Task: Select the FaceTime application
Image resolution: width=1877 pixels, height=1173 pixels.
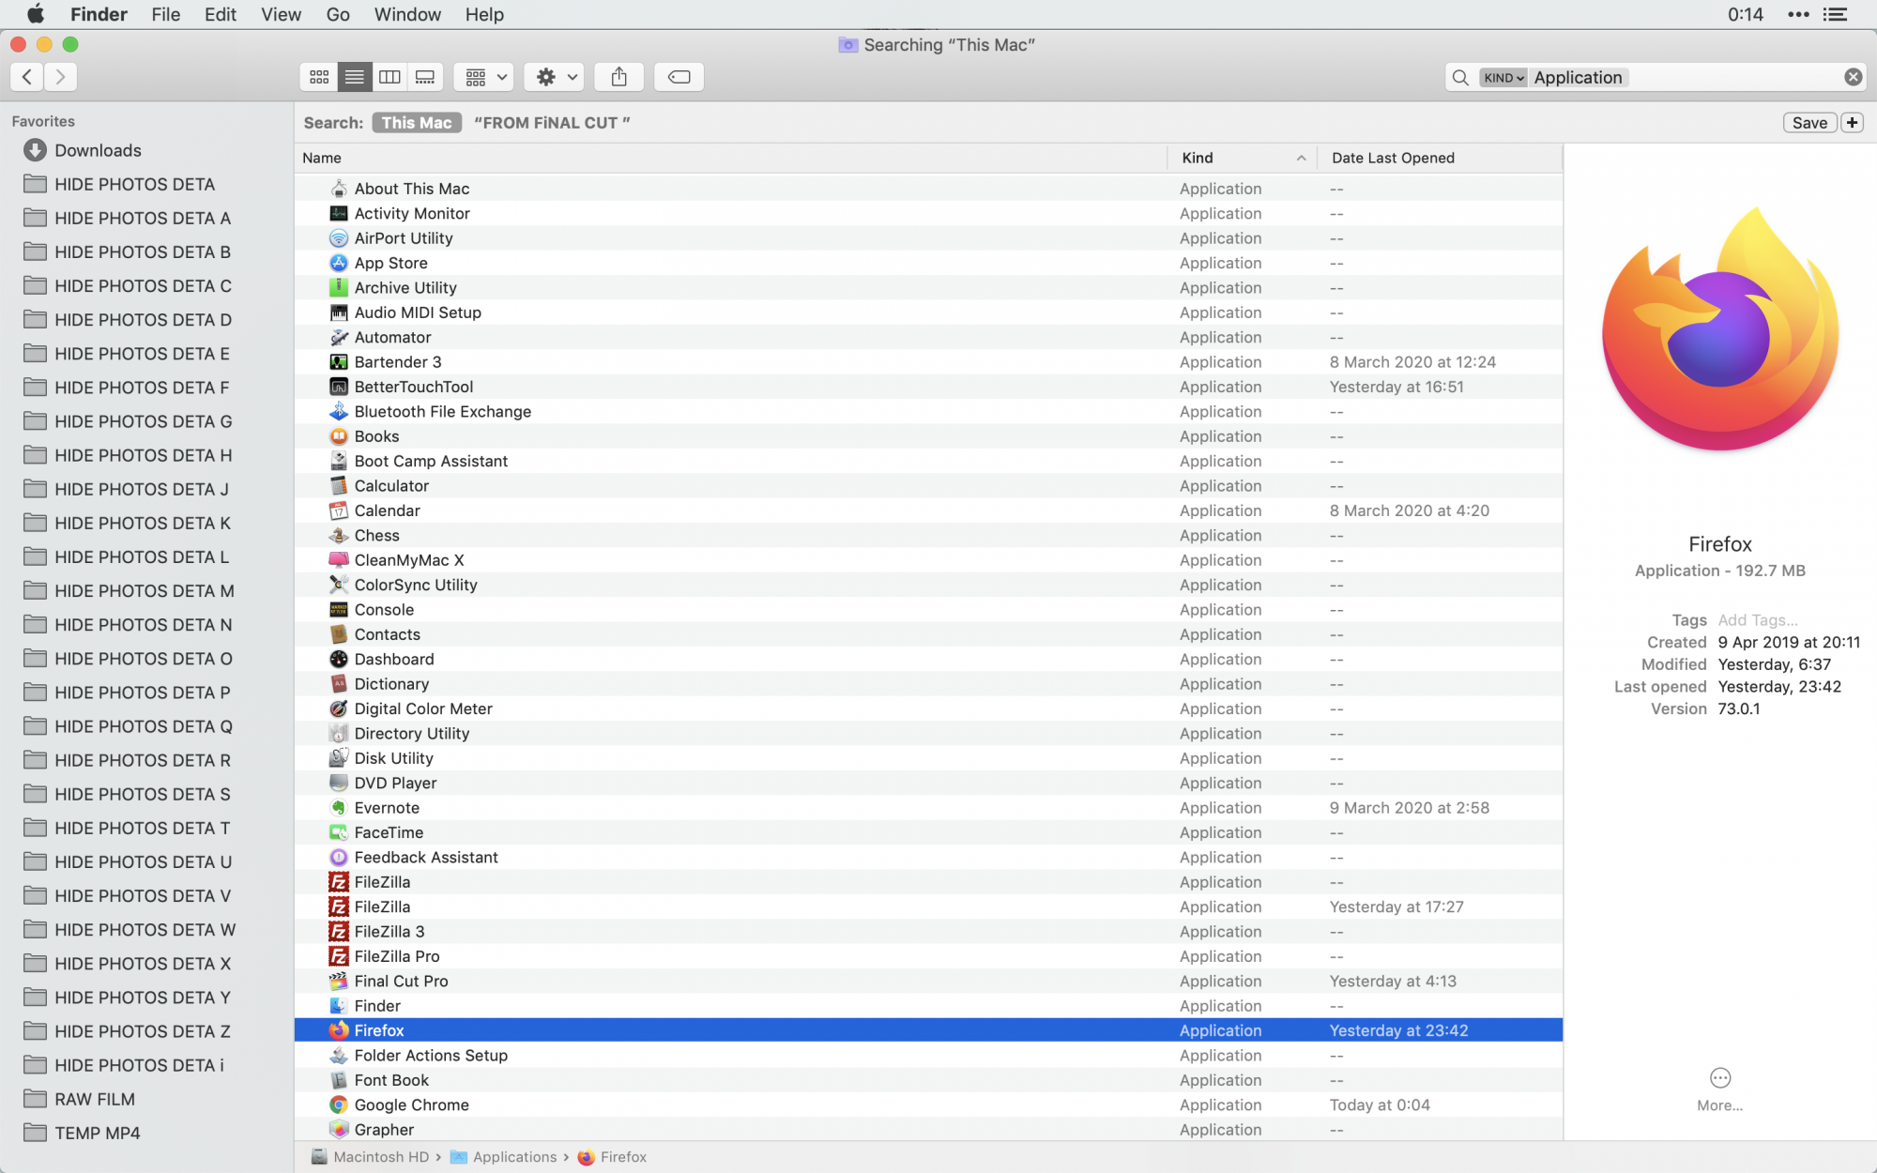Action: (928, 832)
